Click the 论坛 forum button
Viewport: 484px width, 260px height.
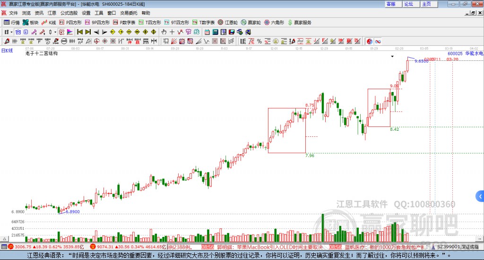[x=411, y=4]
